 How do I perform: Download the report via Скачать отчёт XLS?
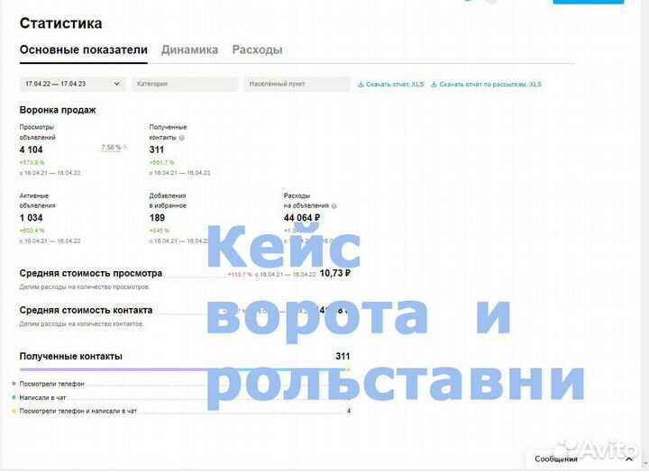coord(395,85)
